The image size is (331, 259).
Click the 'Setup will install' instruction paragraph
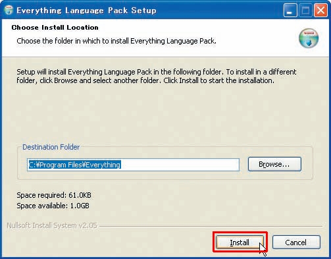pyautogui.click(x=157, y=76)
